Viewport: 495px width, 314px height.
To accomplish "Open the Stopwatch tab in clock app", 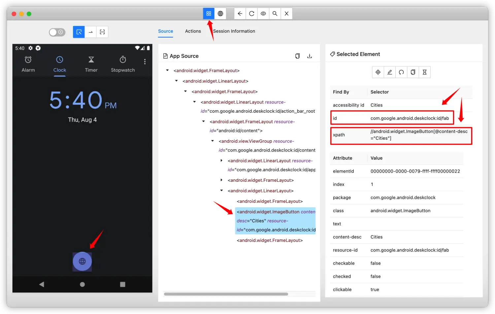I will (123, 64).
